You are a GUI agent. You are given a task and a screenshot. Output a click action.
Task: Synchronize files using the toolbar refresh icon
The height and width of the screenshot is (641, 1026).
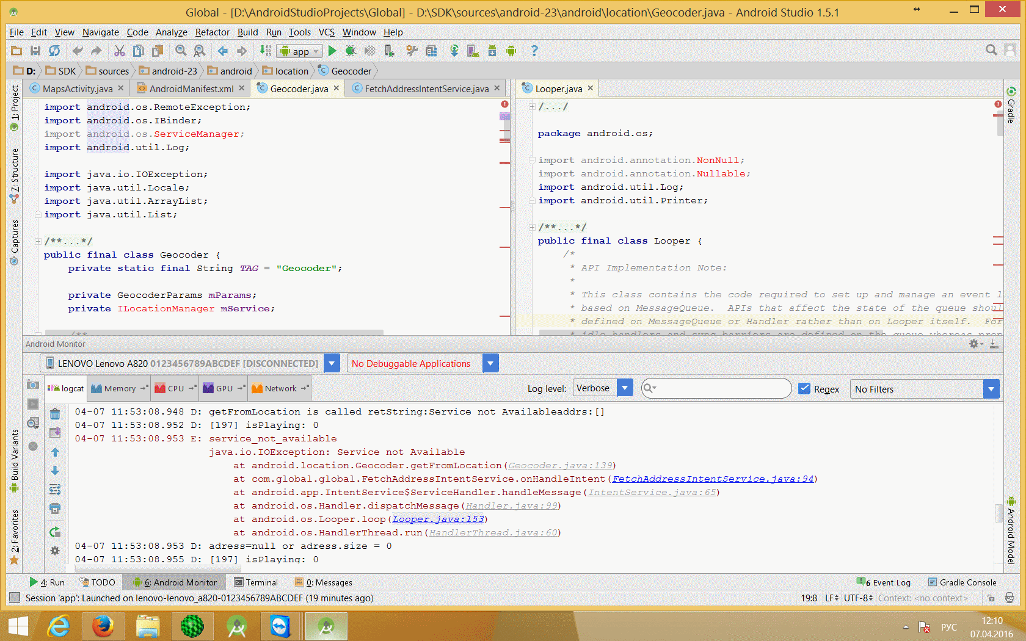(x=54, y=51)
